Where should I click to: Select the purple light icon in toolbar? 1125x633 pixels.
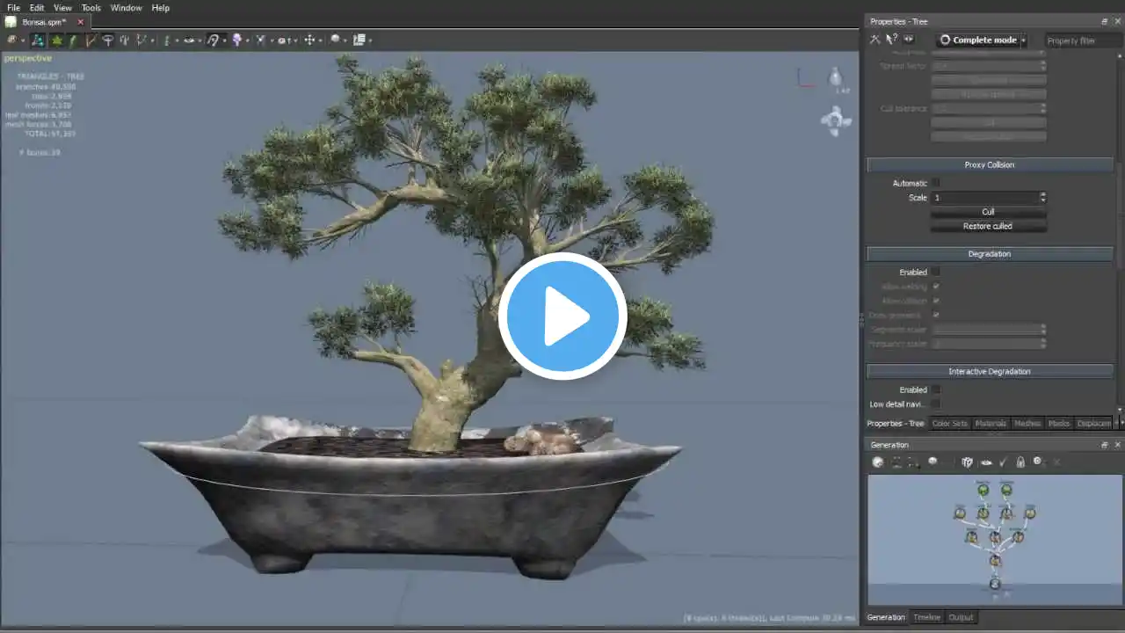(237, 40)
